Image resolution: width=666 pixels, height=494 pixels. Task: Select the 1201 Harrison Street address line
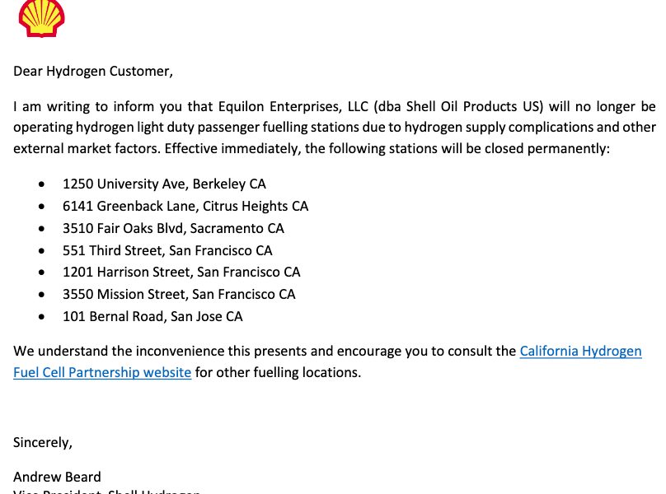(181, 272)
